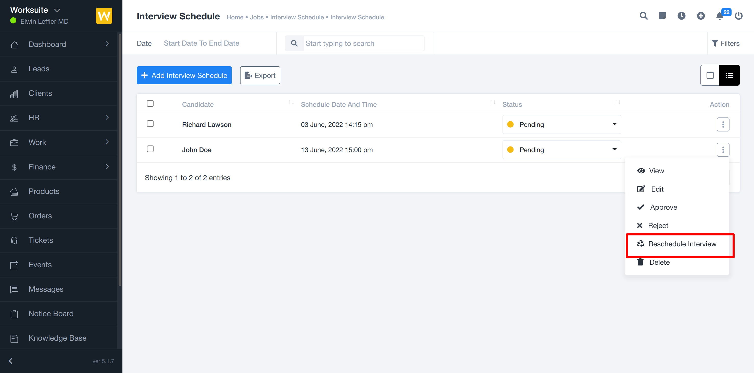Click the search magnifier icon in the top bar
The height and width of the screenshot is (373, 754).
pos(643,16)
